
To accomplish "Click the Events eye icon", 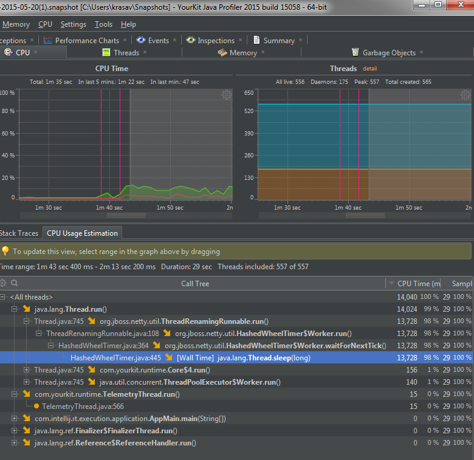I will click(x=141, y=39).
